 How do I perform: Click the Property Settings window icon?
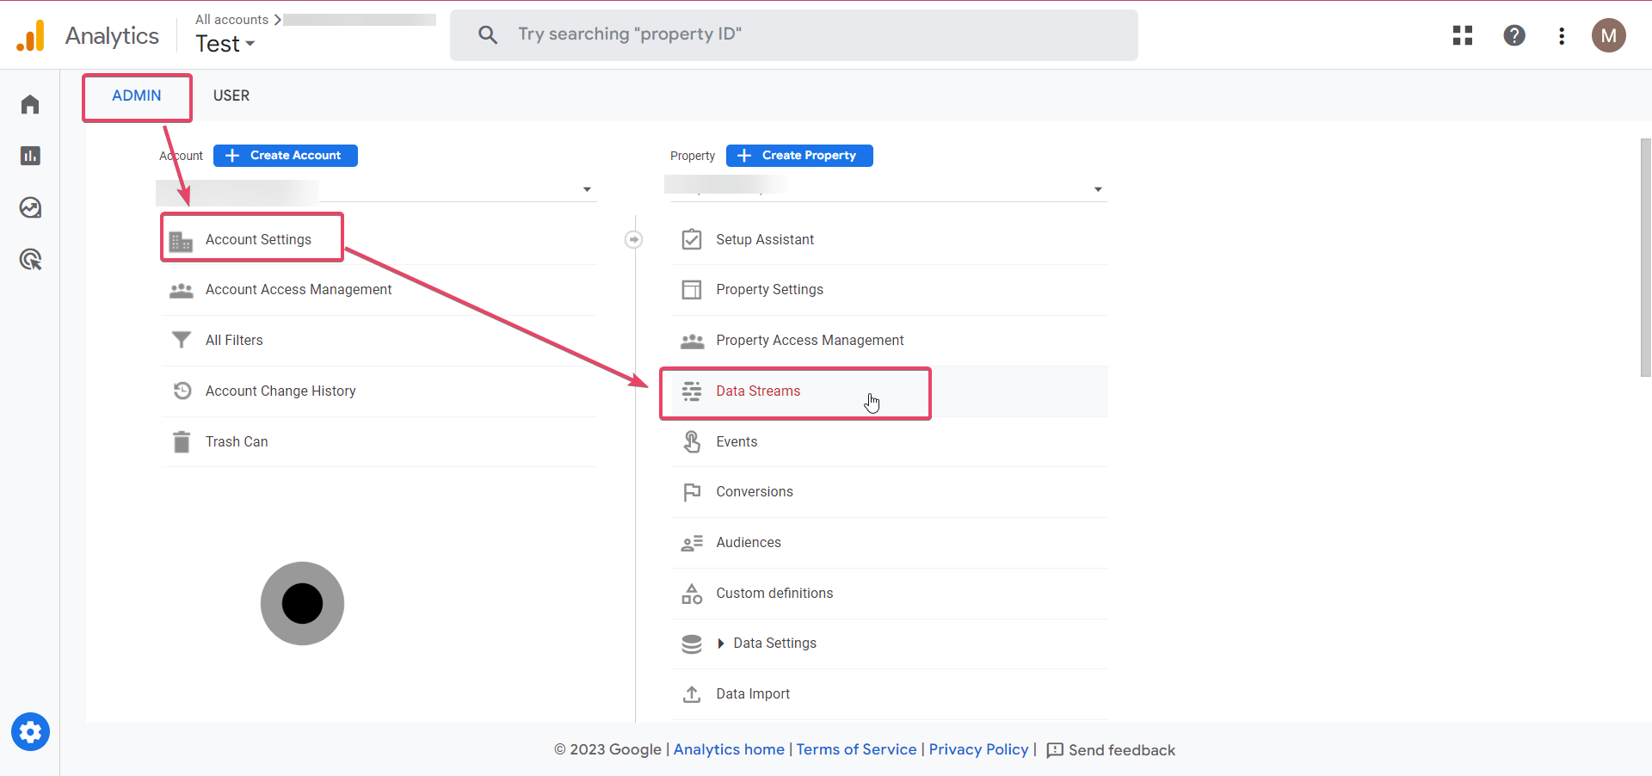point(692,290)
